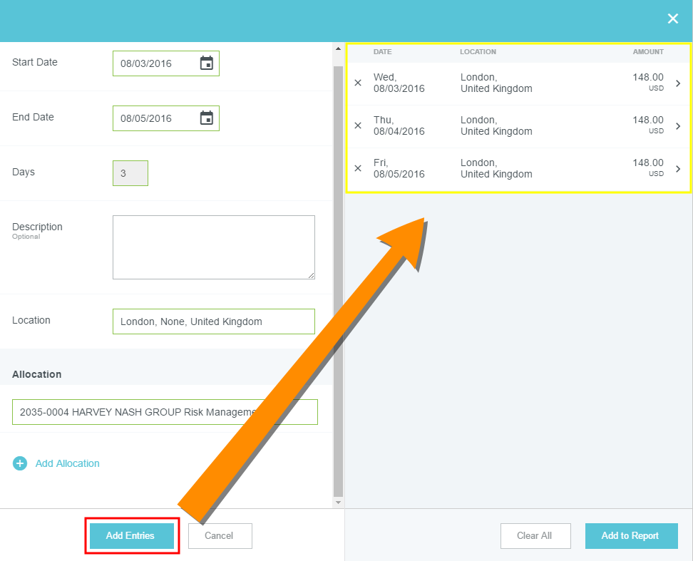
Task: Remove the Thu 08/04/2016 entry
Action: pyautogui.click(x=358, y=126)
